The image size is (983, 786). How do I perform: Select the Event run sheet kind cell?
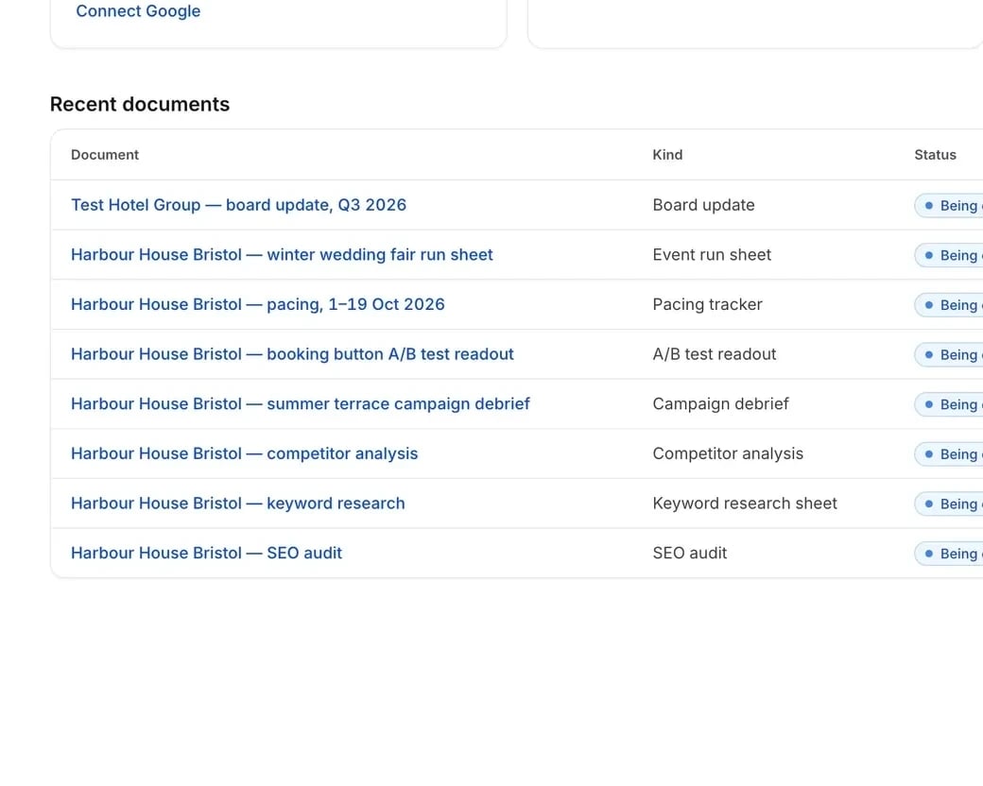(x=712, y=254)
